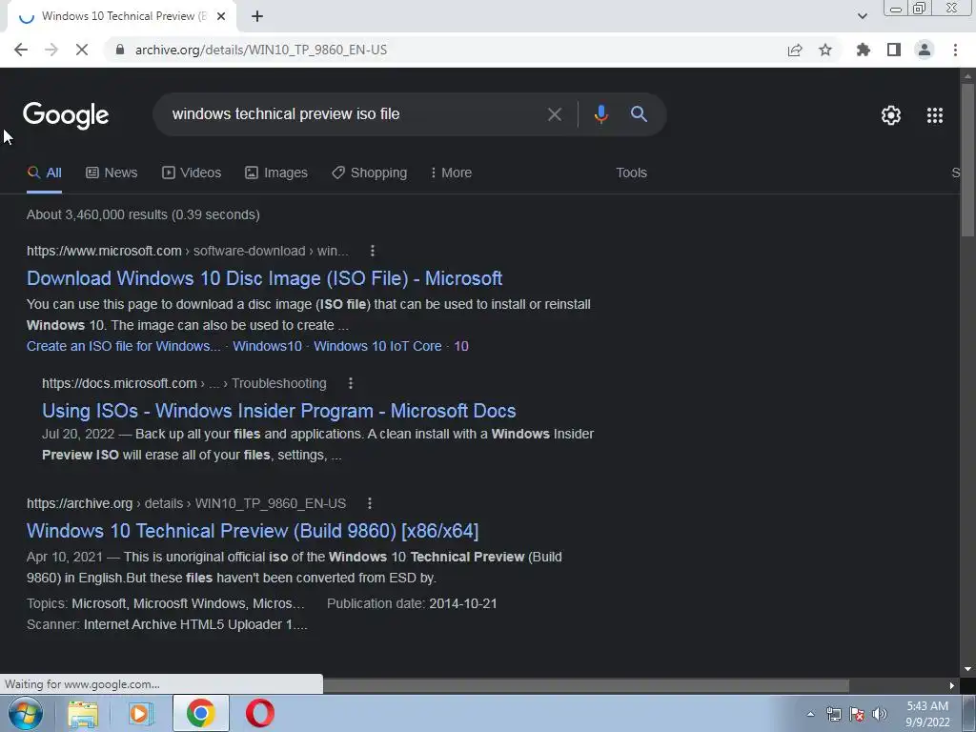Switch to the Shopping tab
Screen dimensions: 976x732
pos(369,173)
